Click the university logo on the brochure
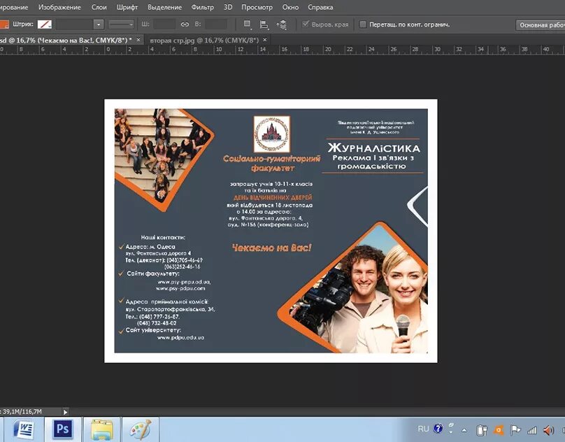Screen dimensions: 565x442 [272, 134]
